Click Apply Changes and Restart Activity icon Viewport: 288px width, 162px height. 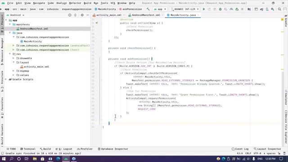[x=209, y=9]
